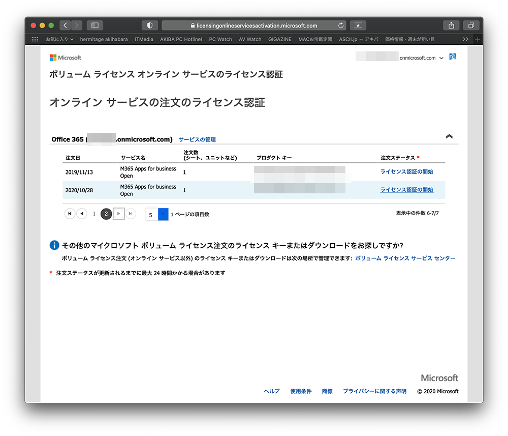Click the items-per-page field showing 5

pyautogui.click(x=151, y=214)
